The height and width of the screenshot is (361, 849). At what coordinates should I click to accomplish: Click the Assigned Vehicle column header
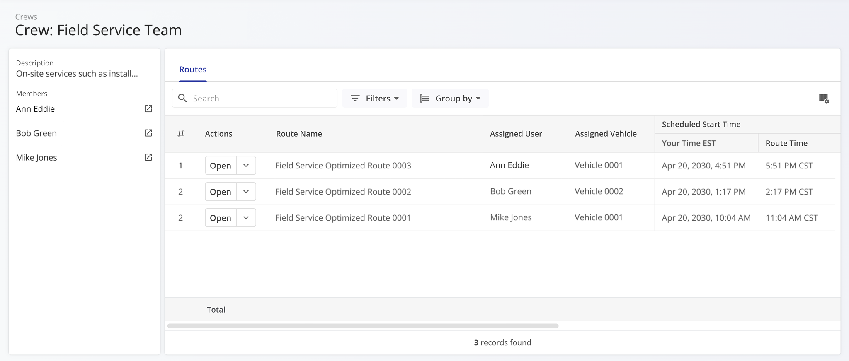coord(606,134)
